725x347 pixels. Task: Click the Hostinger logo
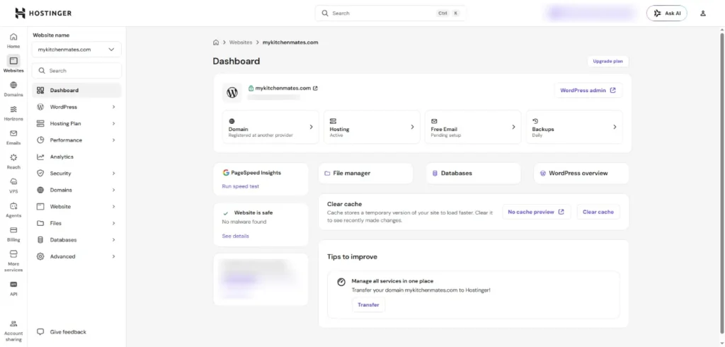coord(43,13)
